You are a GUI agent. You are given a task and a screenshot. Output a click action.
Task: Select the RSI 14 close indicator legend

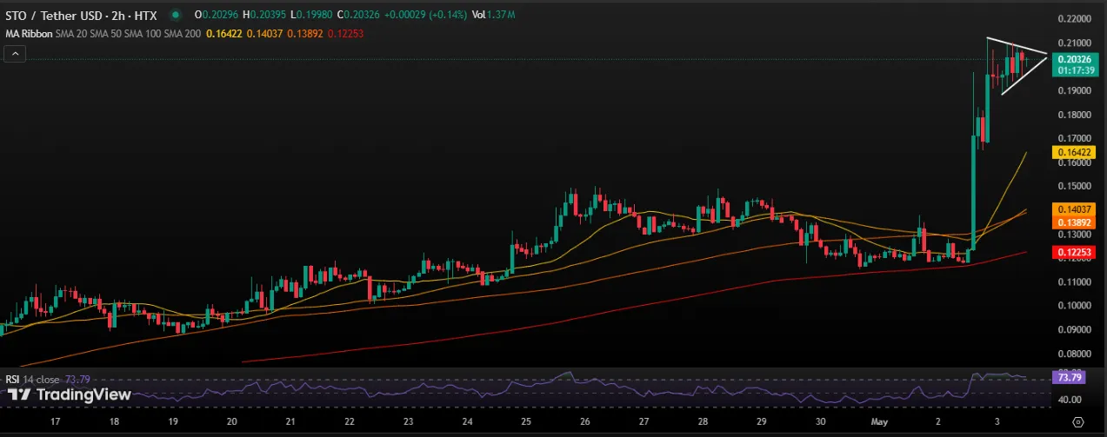32,380
